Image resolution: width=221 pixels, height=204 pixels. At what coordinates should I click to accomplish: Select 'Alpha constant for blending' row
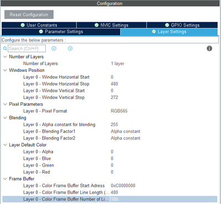click(109, 124)
